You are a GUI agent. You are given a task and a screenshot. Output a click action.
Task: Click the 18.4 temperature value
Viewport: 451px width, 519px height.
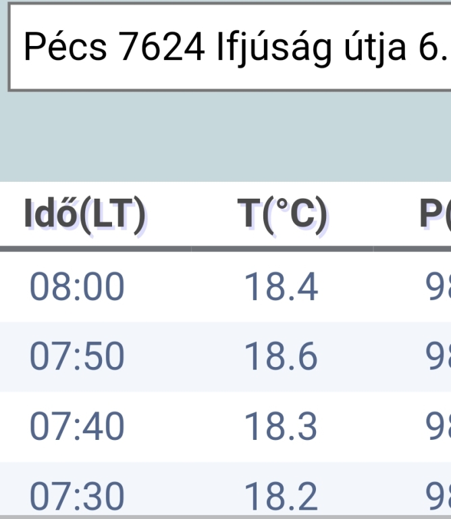pyautogui.click(x=281, y=286)
